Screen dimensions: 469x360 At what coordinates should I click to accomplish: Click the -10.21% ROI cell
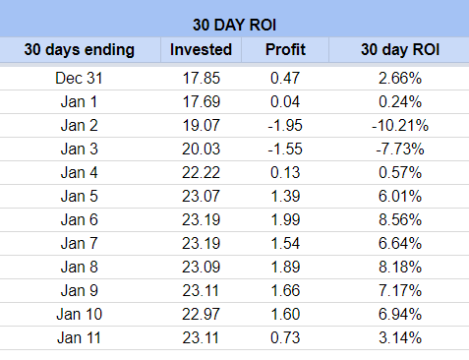399,126
